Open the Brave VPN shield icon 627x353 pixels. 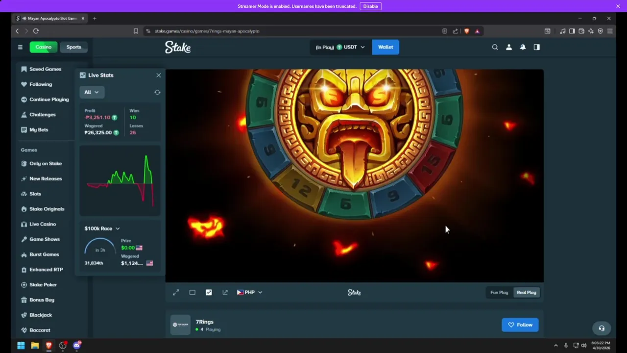[601, 31]
